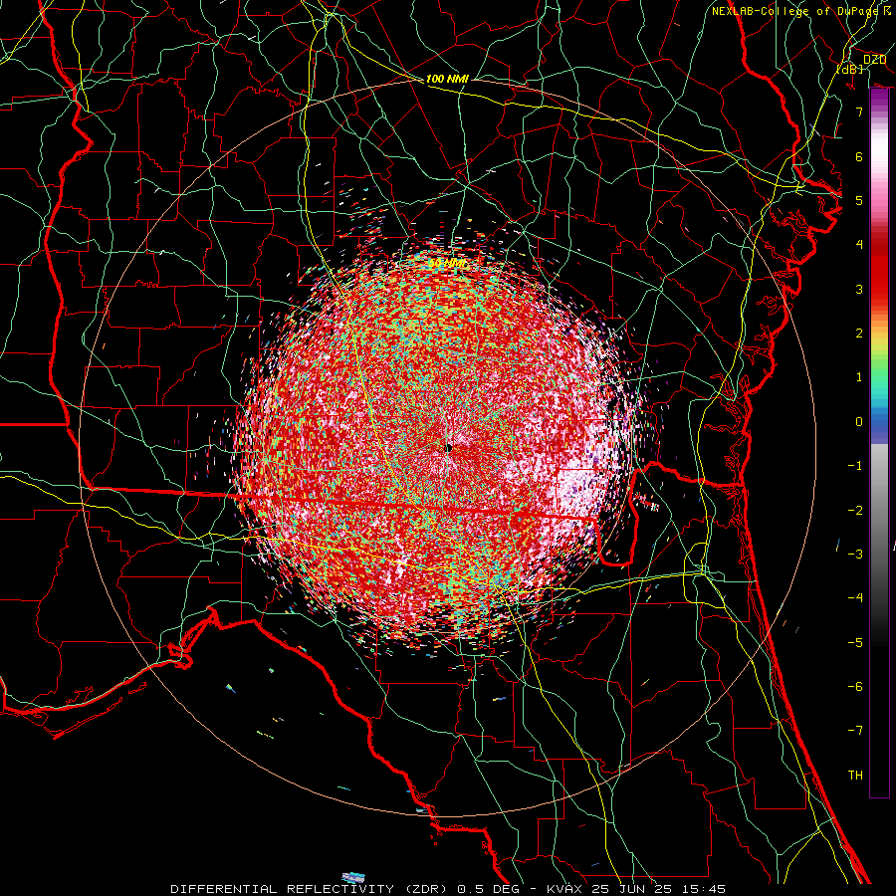Click the black radar site marker at the center
The height and width of the screenshot is (896, 896).
[449, 449]
